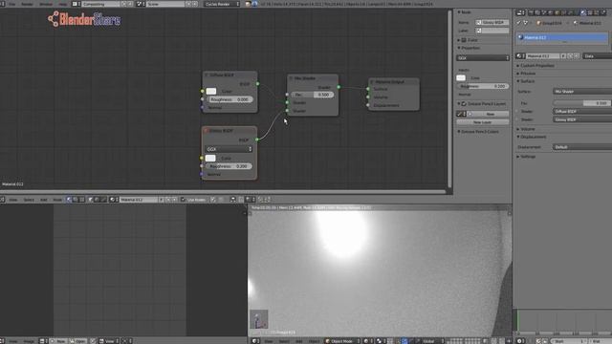Open the node editor Node menu
This screenshot has width=612, height=344.
click(57, 200)
